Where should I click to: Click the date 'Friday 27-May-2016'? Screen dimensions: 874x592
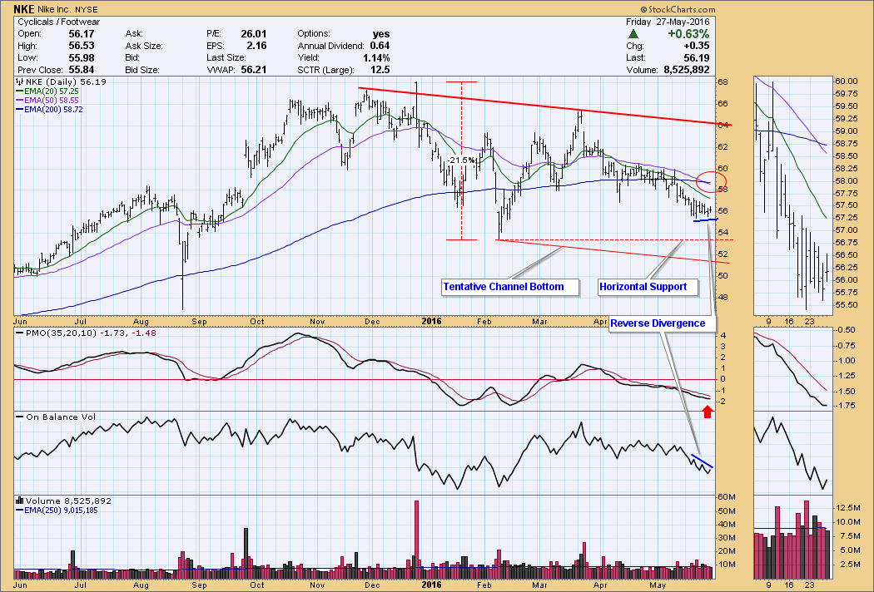click(668, 22)
